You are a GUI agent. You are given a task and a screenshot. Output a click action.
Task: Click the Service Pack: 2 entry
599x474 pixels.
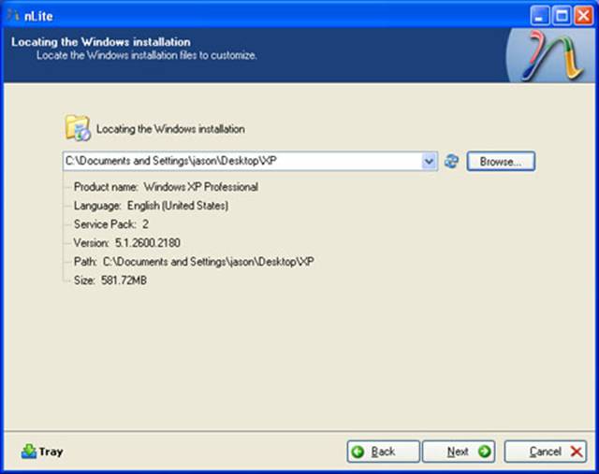pyautogui.click(x=111, y=224)
